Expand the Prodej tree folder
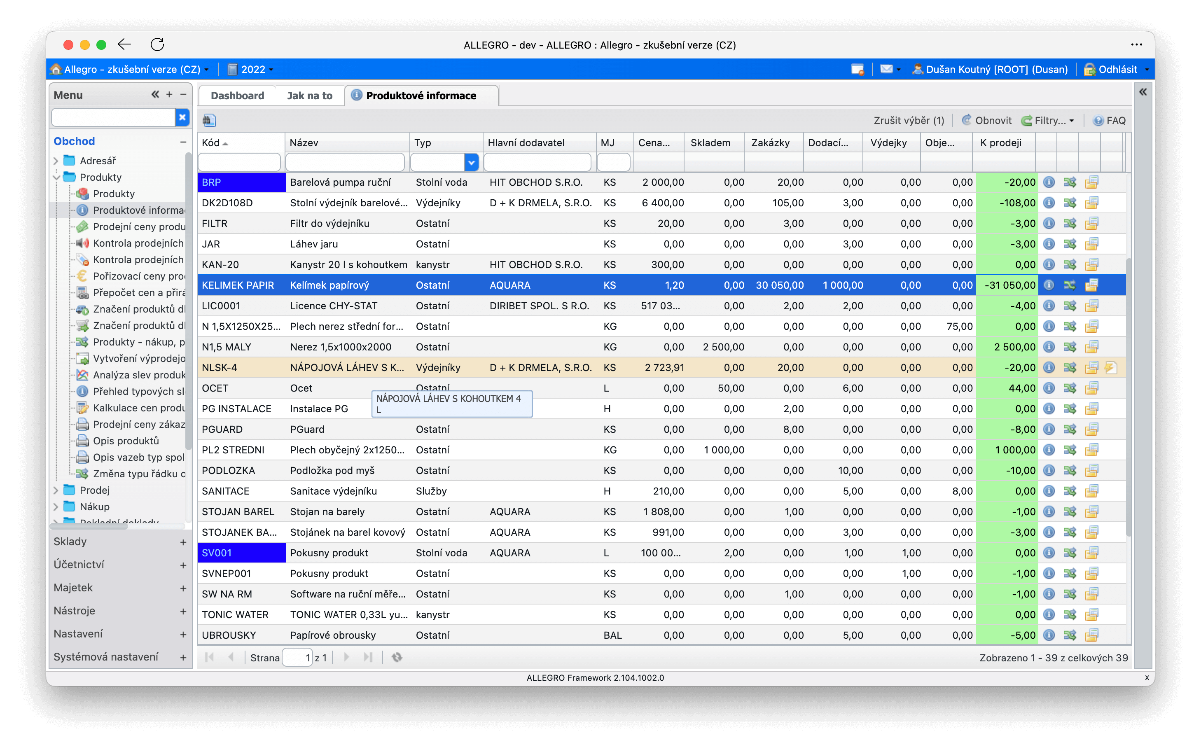 (56, 490)
